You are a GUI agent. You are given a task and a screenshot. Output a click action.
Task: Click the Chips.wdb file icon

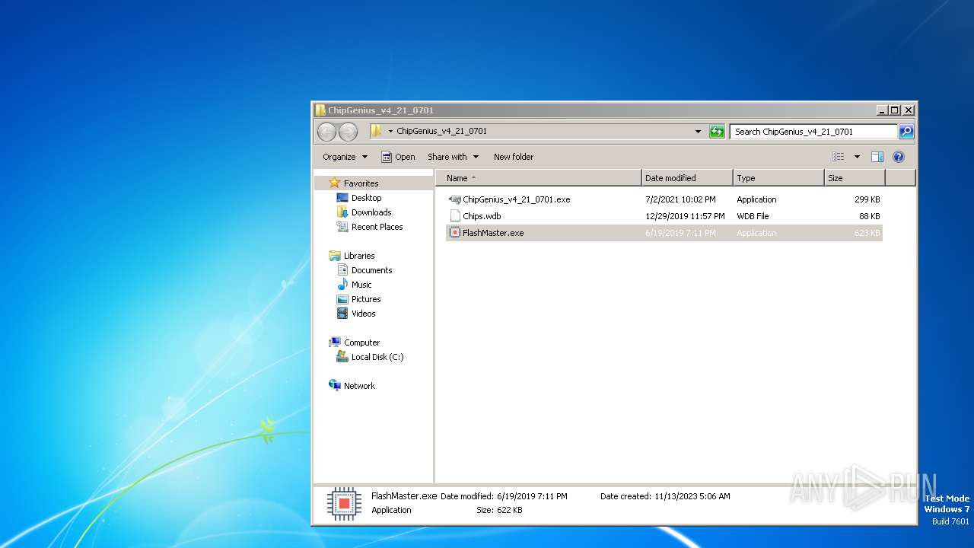455,216
